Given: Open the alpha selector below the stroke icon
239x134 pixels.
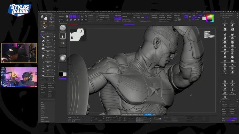Looking at the screenshot, I should 63,43.
